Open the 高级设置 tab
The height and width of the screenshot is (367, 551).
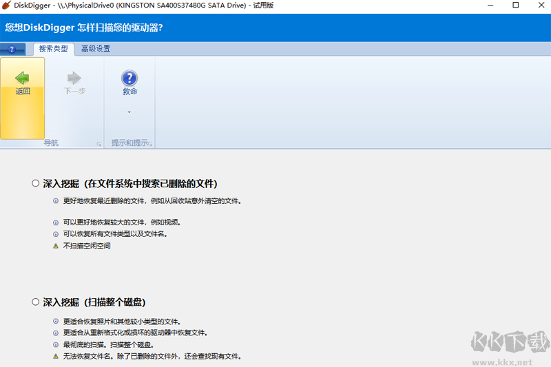coord(96,49)
